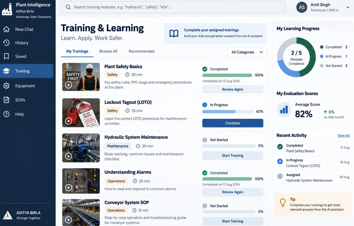Click the 82% average score value
The height and width of the screenshot is (226, 354).
tap(304, 114)
